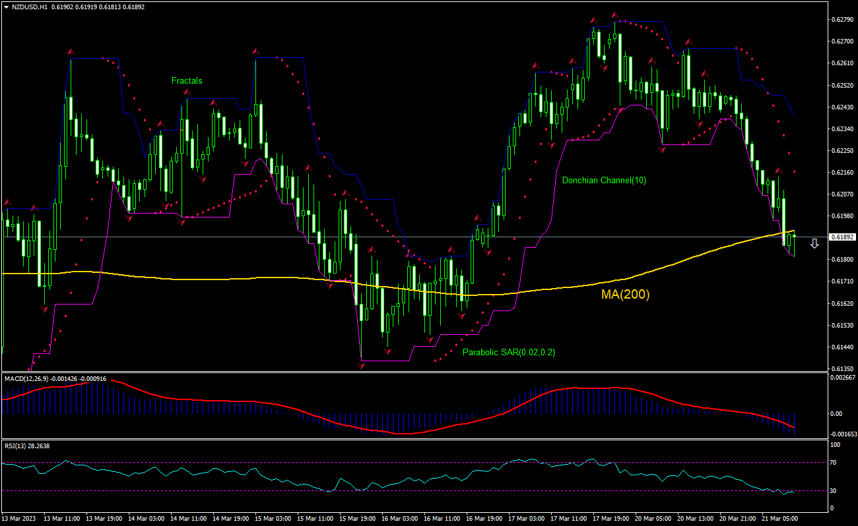The image size is (858, 526).
Task: Open the chart menu triangle next to NZDUSD,H1
Action: (6, 7)
